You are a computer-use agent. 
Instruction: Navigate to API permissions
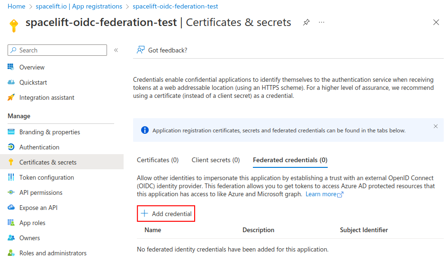(x=40, y=192)
